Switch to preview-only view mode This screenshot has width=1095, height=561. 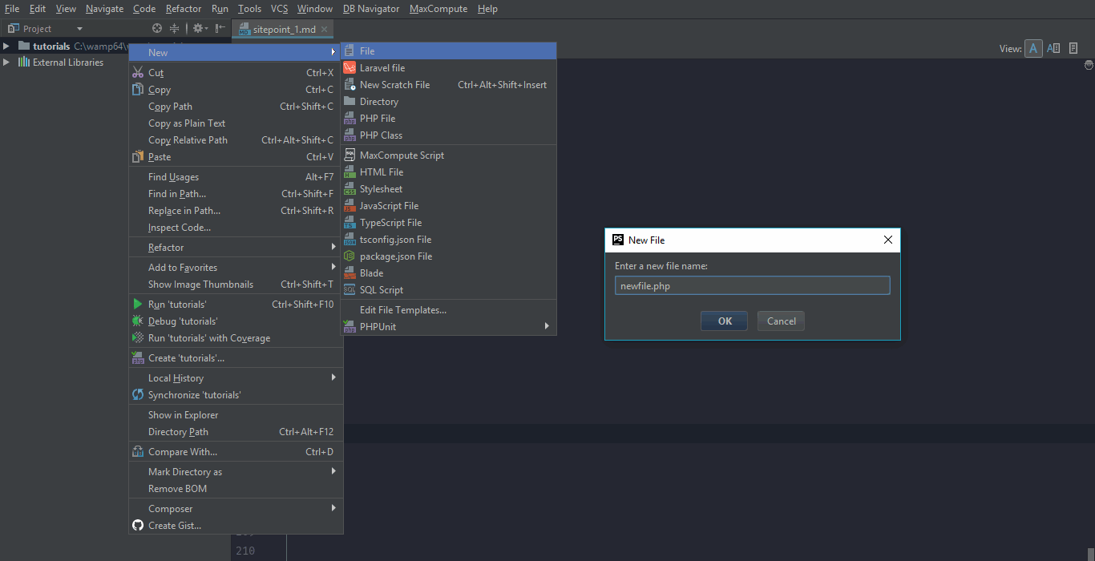click(1073, 48)
